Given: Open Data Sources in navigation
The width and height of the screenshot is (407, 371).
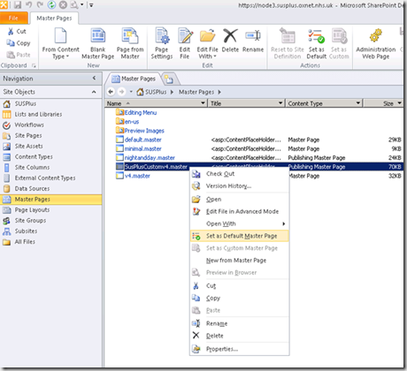Looking at the screenshot, I should click(x=32, y=188).
